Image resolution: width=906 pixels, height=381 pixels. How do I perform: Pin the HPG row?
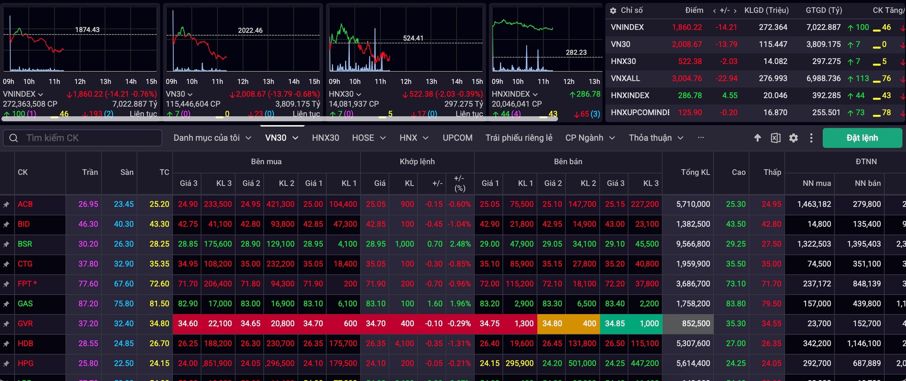click(6, 364)
